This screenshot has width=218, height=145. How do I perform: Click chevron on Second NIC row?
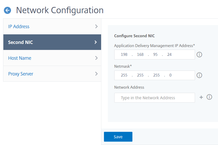(x=96, y=42)
